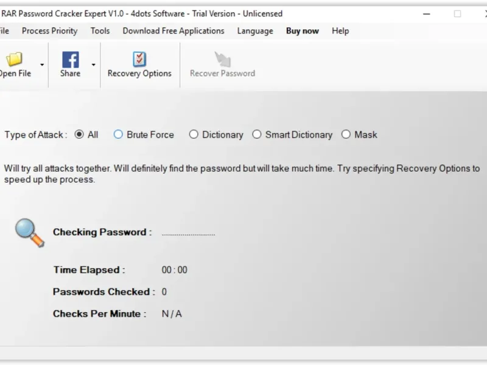487x365 pixels.
Task: Select the All attack type
Action: pyautogui.click(x=79, y=135)
